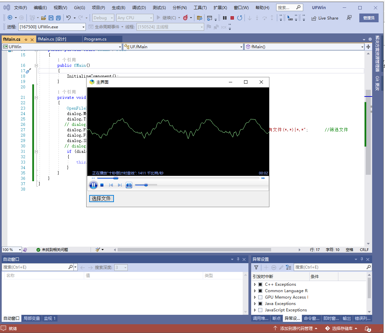Enable GPU Memory Access exceptions checkbox
Viewport: 385px width, 333px height.
pyautogui.click(x=260, y=297)
